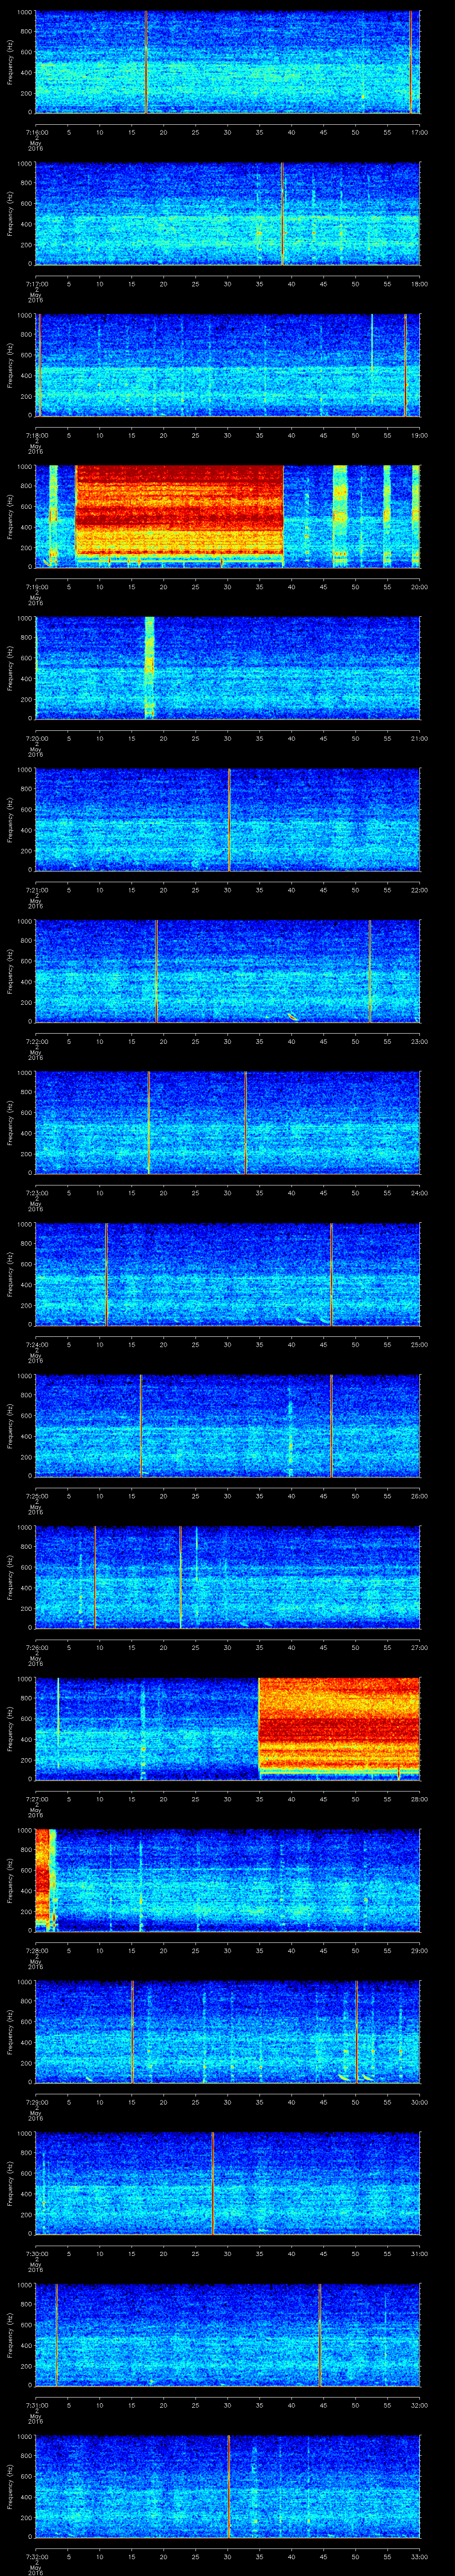Image resolution: width=455 pixels, height=2576 pixels.
Task: Click the red line near 23s in 7:26:00 spectrogram
Action: pyautogui.click(x=180, y=1577)
